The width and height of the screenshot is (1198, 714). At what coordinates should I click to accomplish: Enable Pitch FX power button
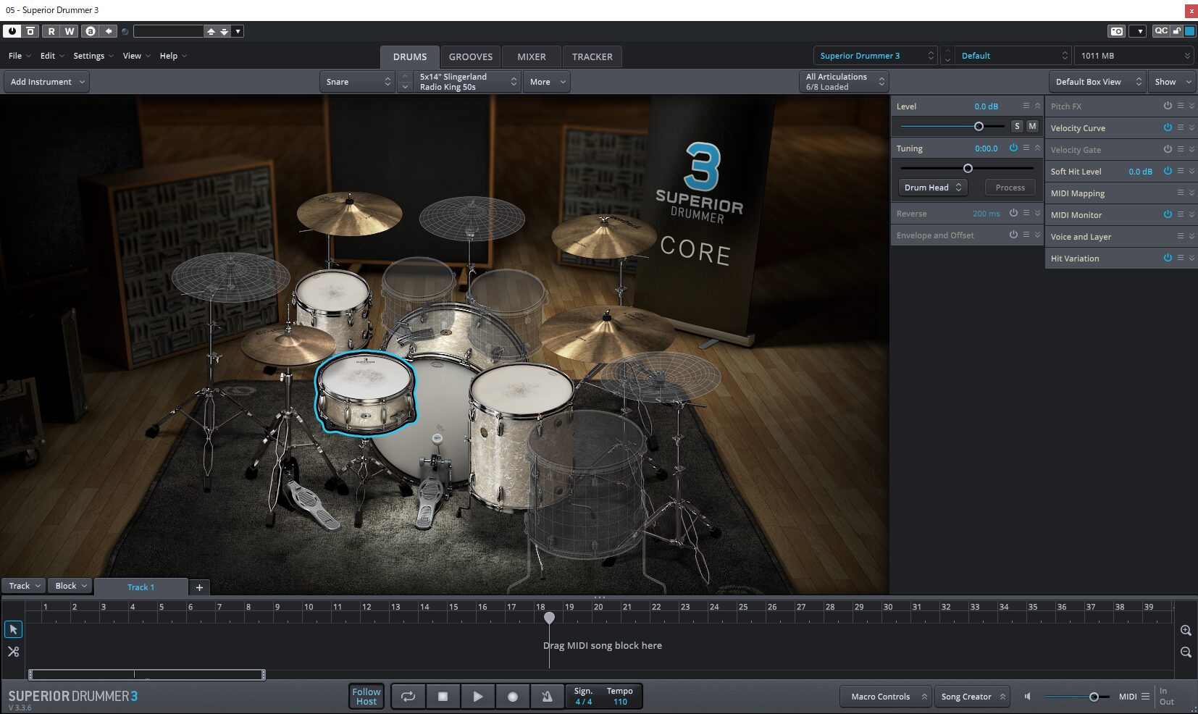pos(1168,106)
